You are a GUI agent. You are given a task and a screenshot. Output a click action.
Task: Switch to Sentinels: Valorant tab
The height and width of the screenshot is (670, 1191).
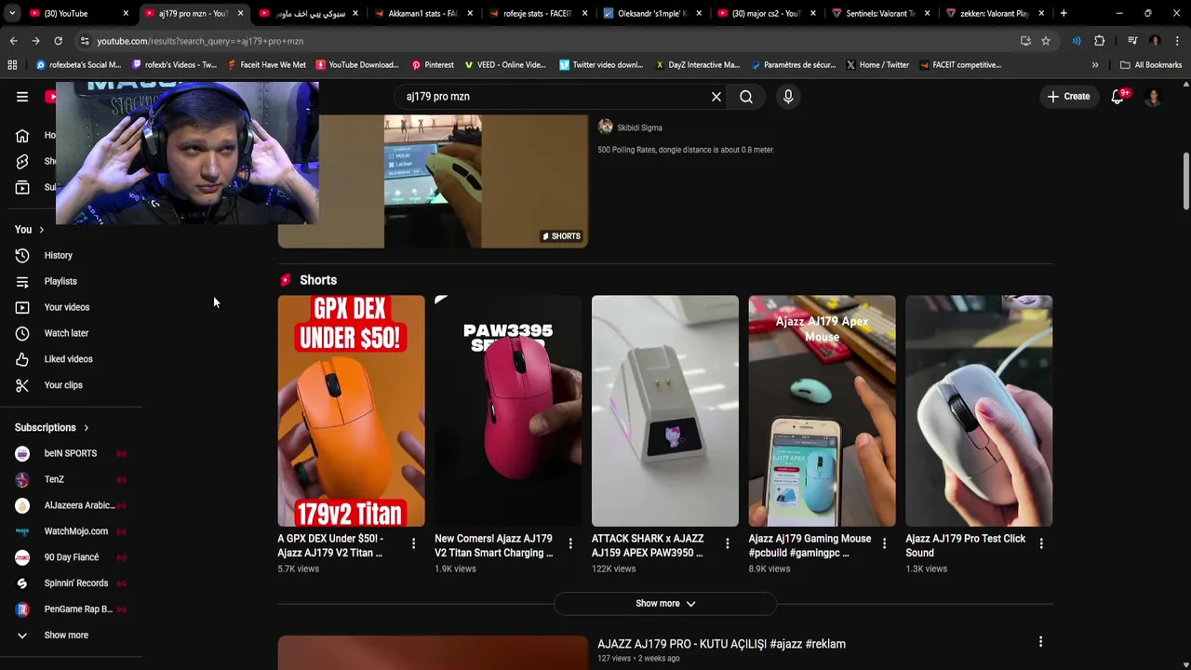pyautogui.click(x=882, y=14)
